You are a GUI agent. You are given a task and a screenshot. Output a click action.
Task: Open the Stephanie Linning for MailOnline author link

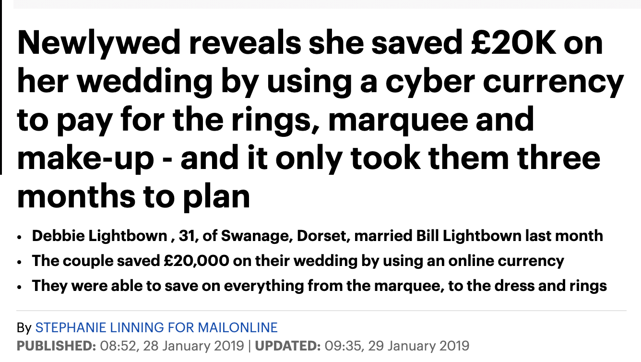coord(156,328)
